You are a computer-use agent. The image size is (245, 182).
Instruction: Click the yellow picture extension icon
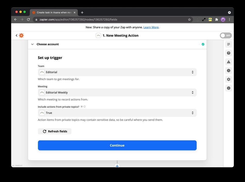210,20
